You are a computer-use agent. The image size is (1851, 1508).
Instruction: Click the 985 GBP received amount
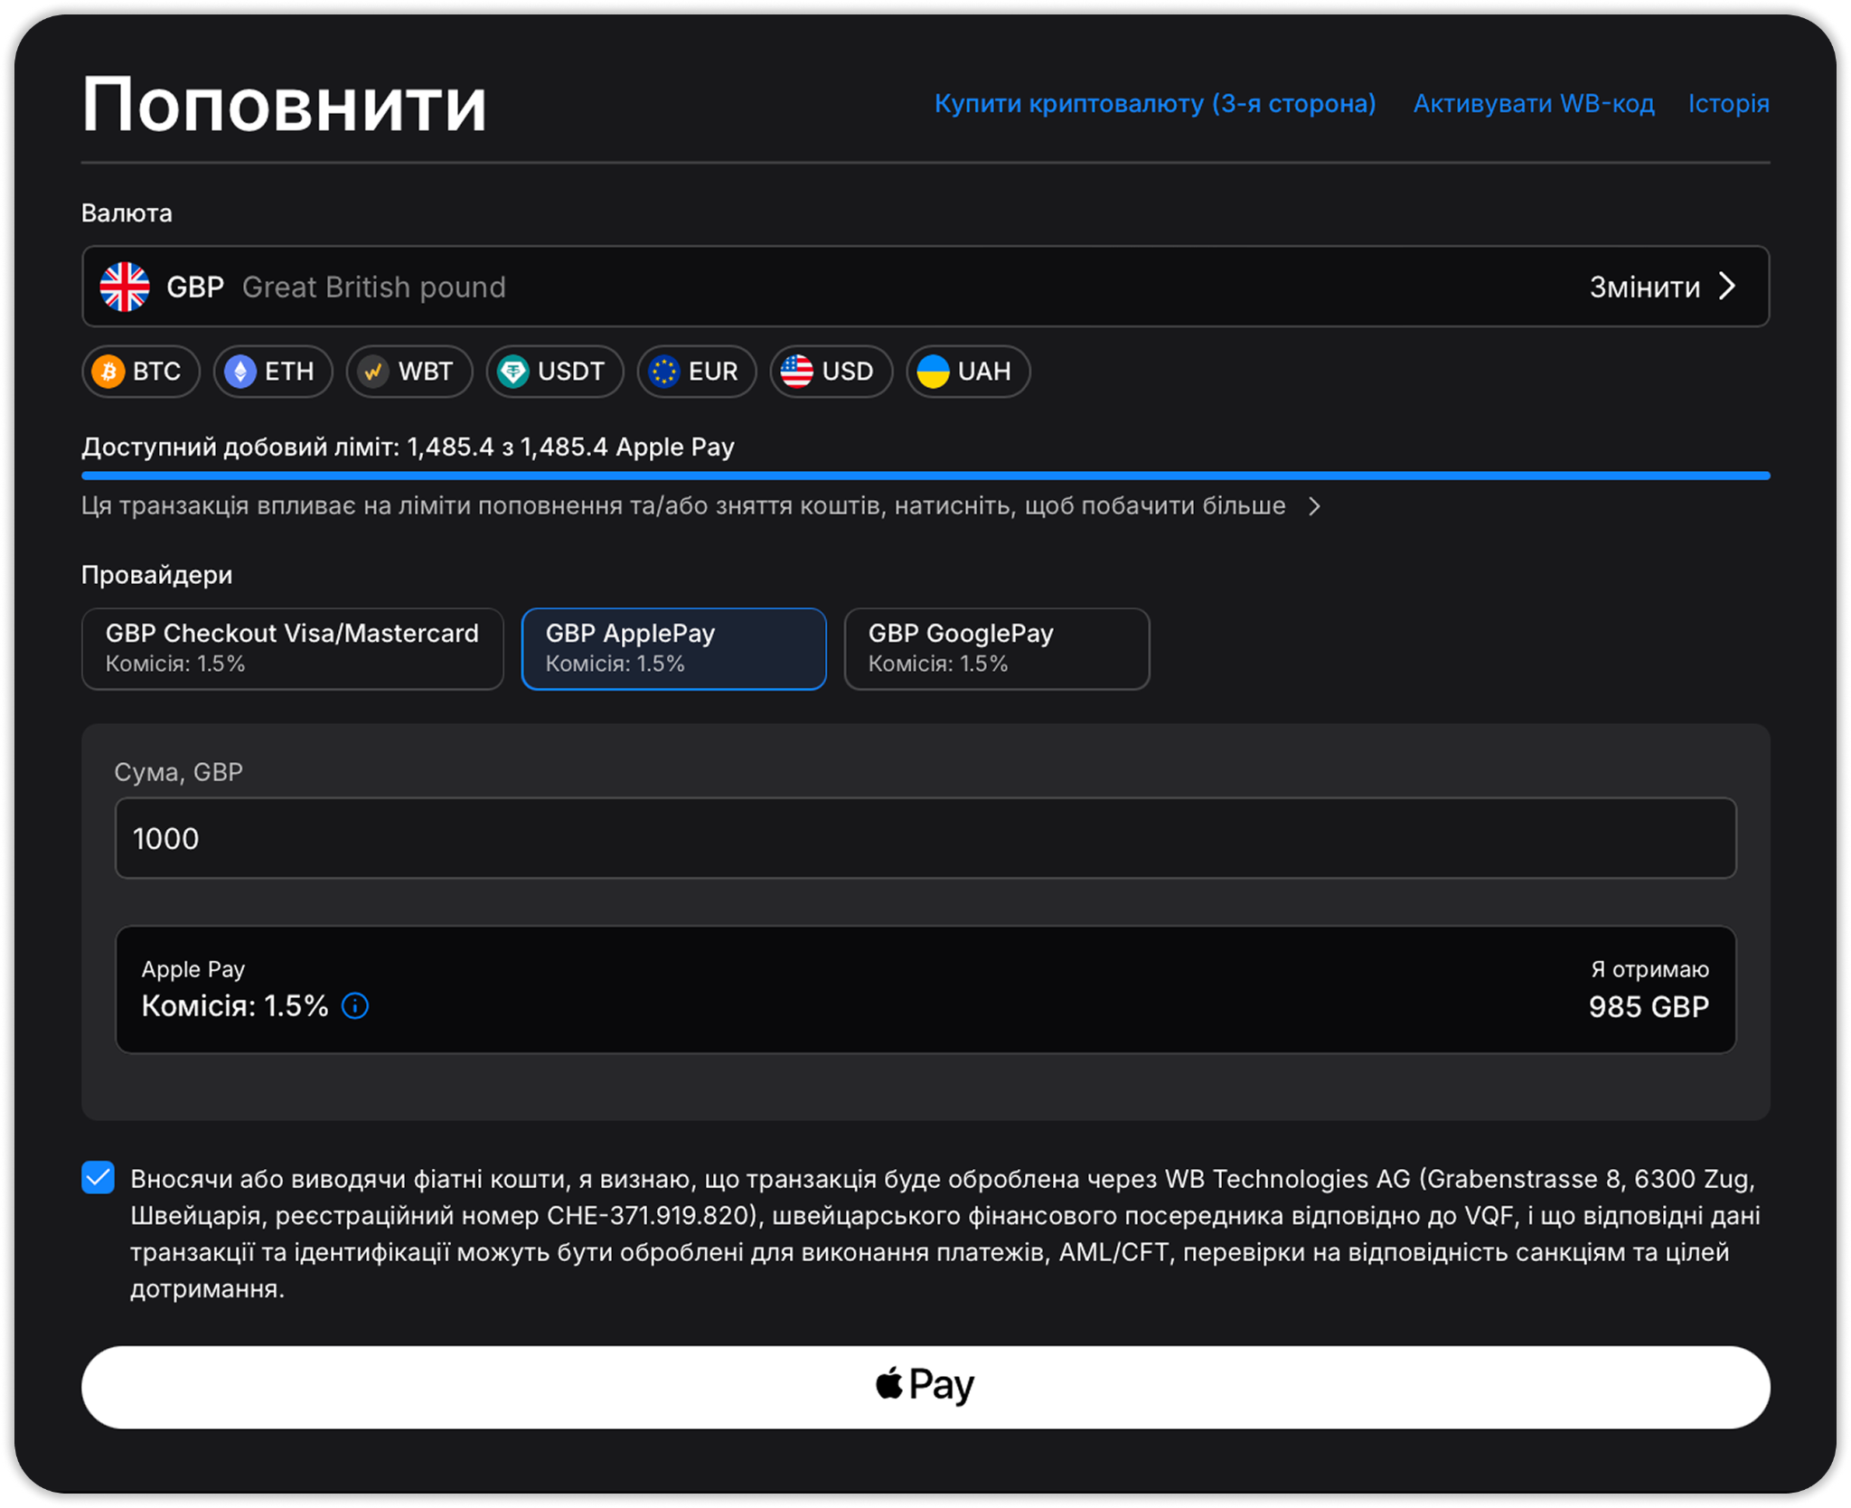point(1649,1007)
